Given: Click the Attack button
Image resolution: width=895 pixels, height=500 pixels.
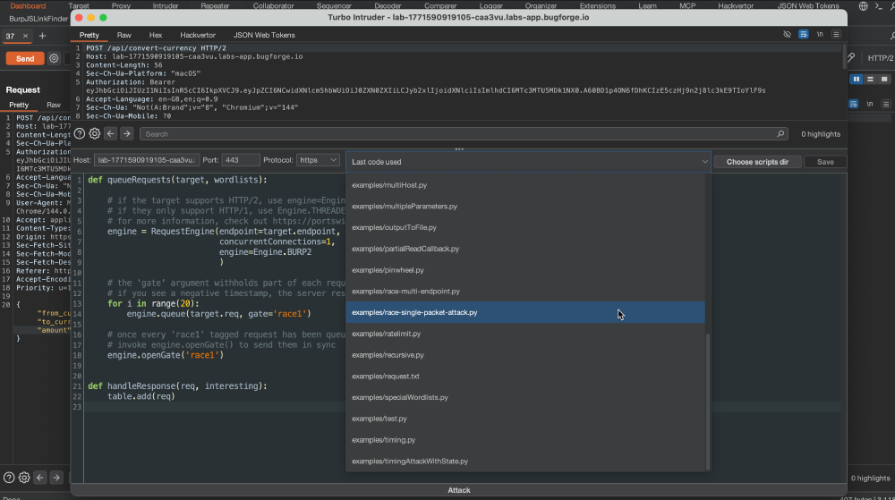Looking at the screenshot, I should [459, 490].
